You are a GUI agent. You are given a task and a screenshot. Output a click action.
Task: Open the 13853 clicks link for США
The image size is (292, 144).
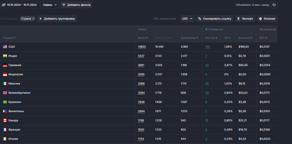click(142, 47)
